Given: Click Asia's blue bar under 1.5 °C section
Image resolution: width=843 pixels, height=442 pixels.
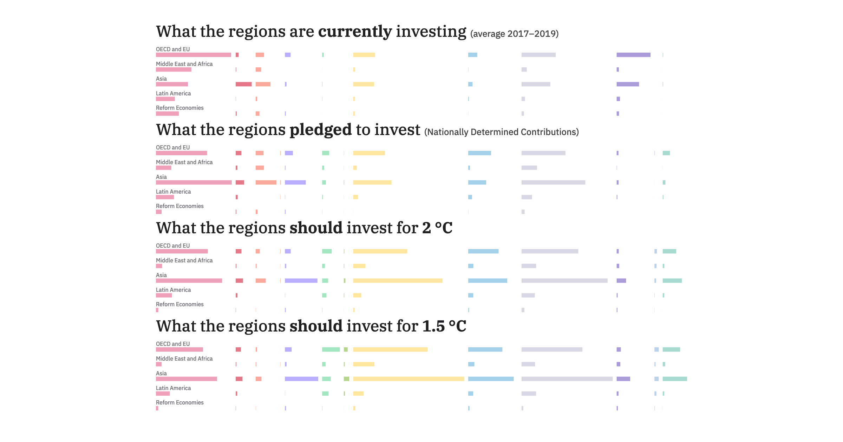Looking at the screenshot, I should coord(491,379).
